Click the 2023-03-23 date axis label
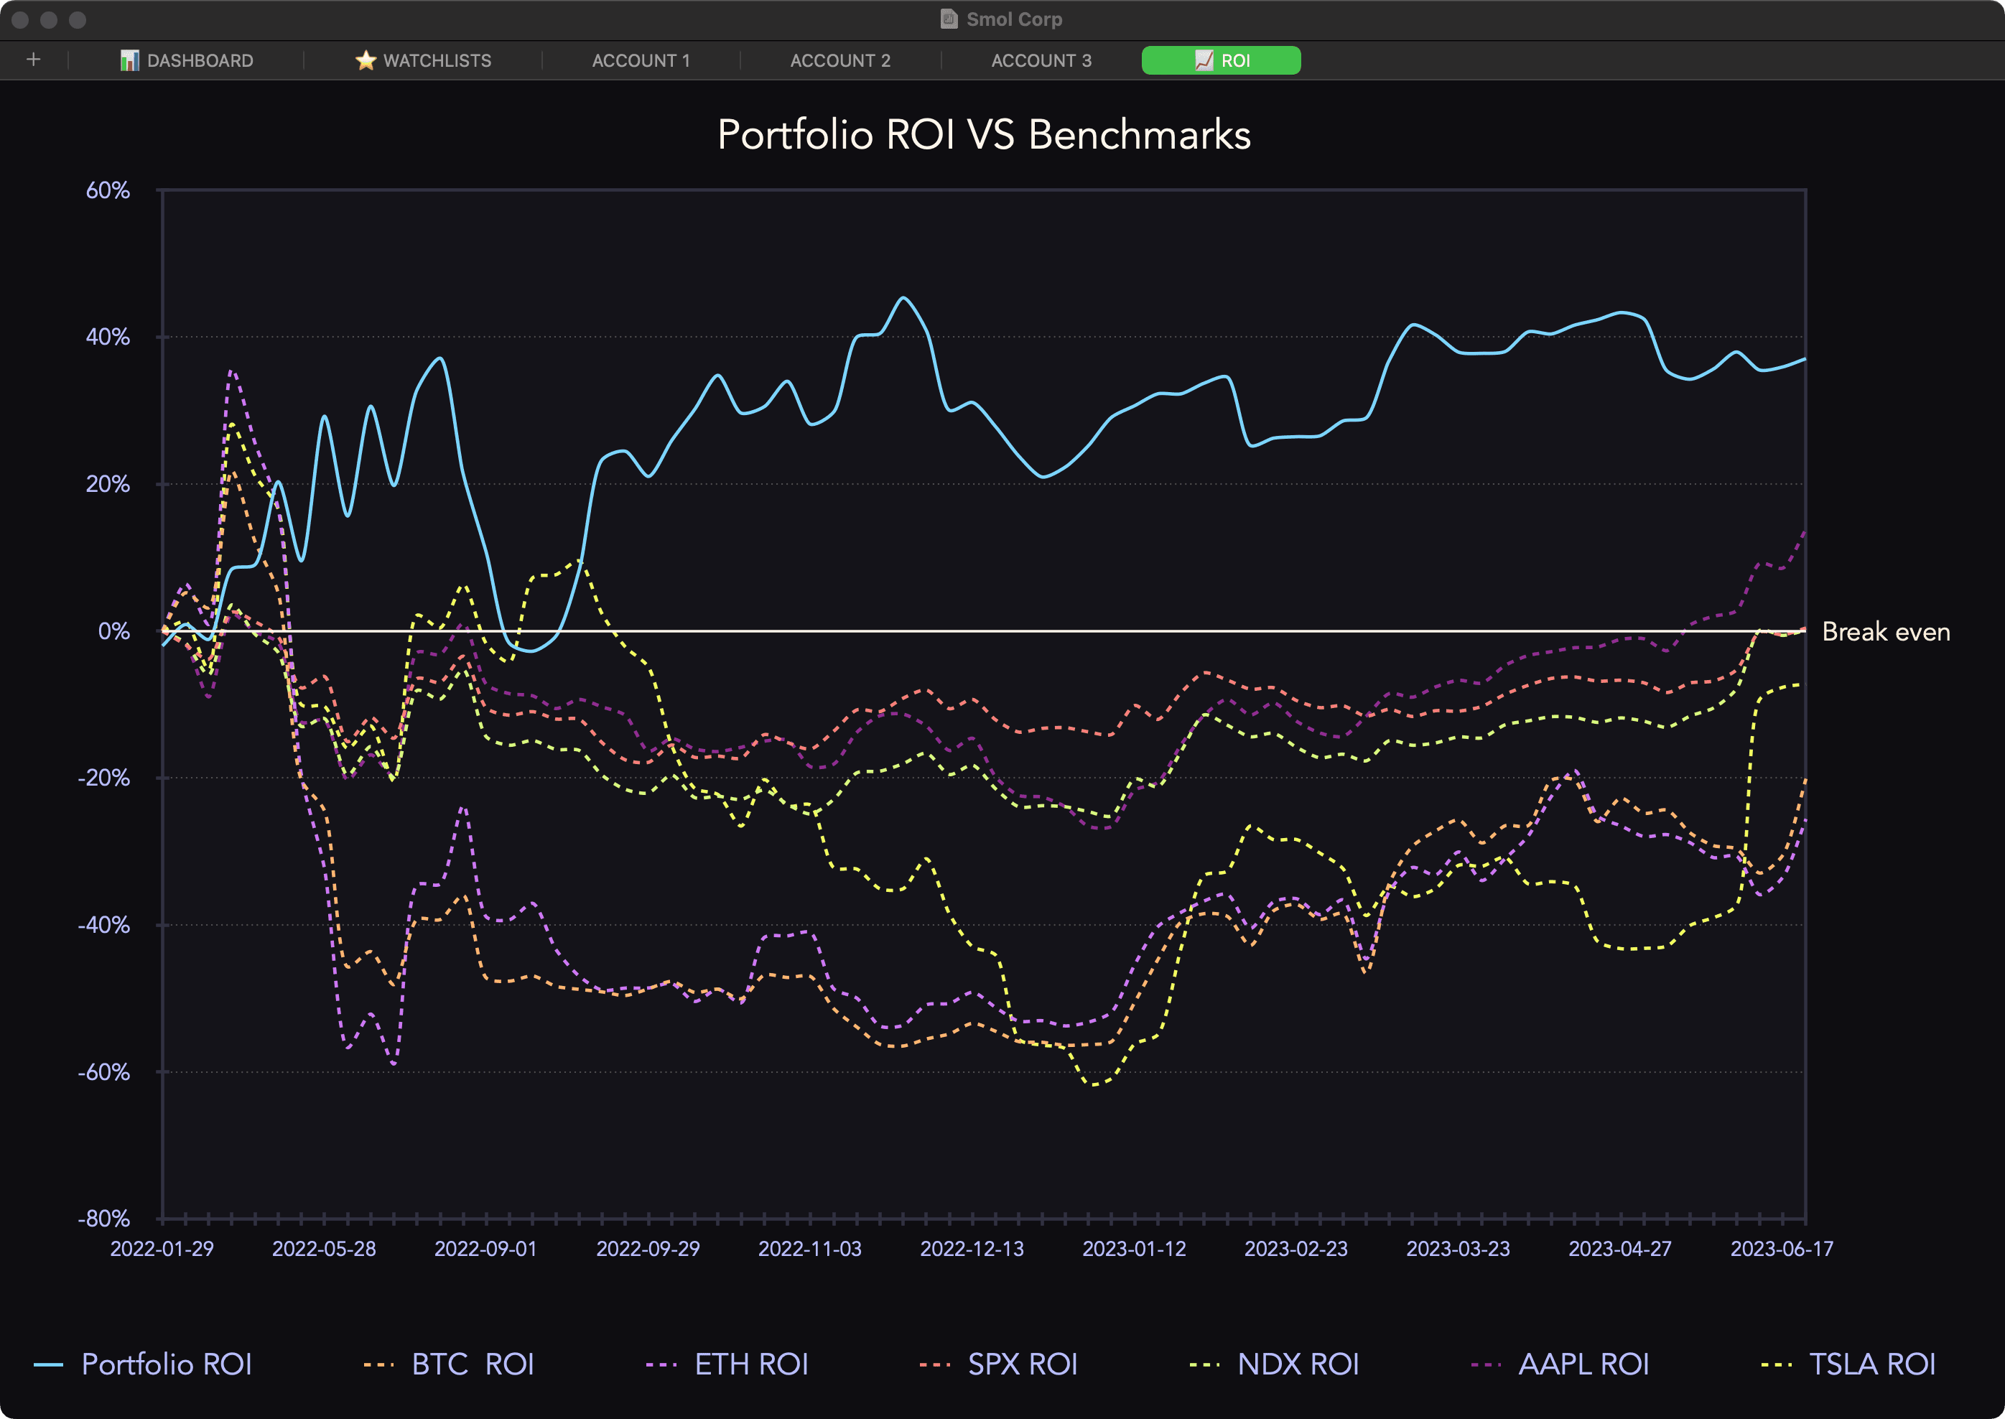The width and height of the screenshot is (2005, 1419). click(x=1458, y=1249)
